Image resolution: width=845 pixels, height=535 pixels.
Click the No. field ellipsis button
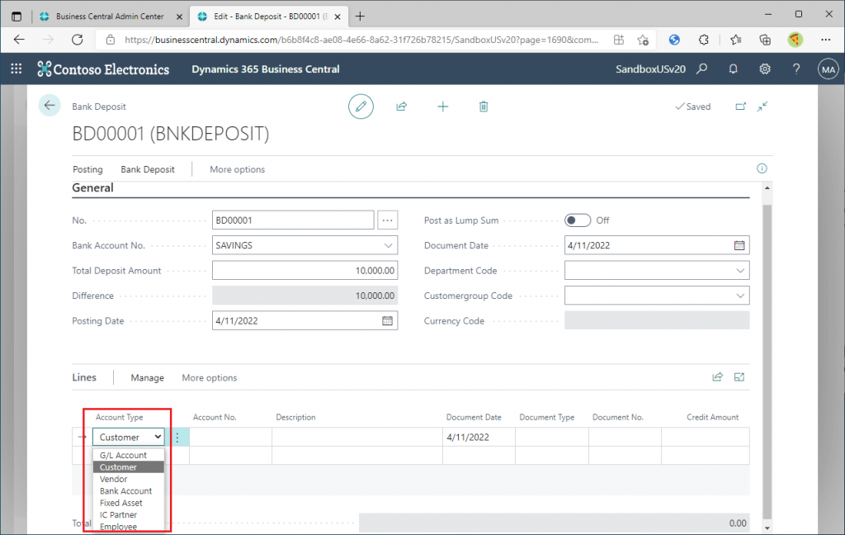[388, 220]
